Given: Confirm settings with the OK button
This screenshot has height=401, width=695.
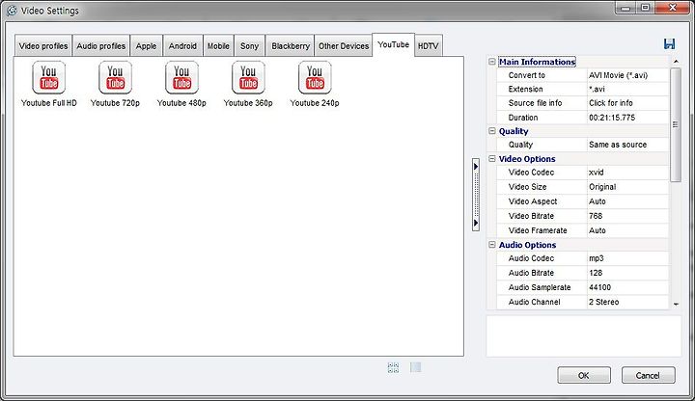Looking at the screenshot, I should pyautogui.click(x=584, y=375).
